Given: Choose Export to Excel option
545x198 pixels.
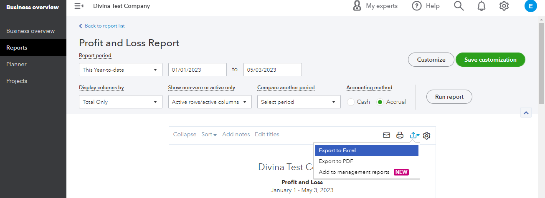Looking at the screenshot, I should [x=366, y=150].
